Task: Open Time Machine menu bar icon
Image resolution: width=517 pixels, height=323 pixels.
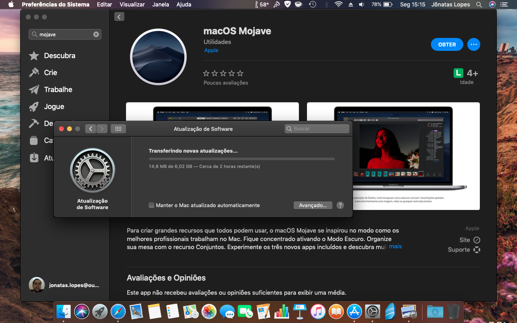Action: point(312,4)
